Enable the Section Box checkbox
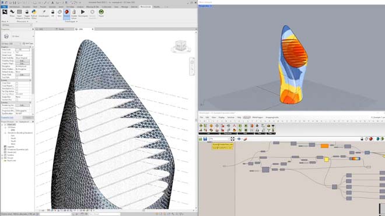 pyautogui.click(x=17, y=100)
